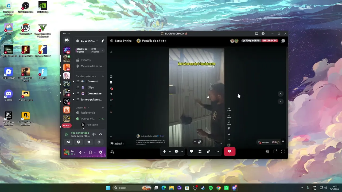342x192 pixels.
Task: Create a channel in Canales de texto
Action: point(103,76)
